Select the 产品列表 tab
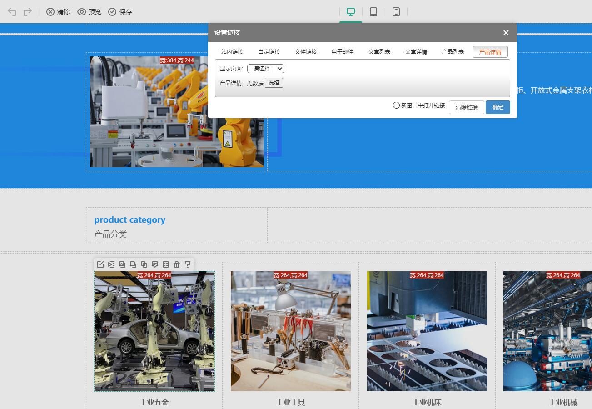Viewport: 592px width, 409px height. click(x=453, y=52)
